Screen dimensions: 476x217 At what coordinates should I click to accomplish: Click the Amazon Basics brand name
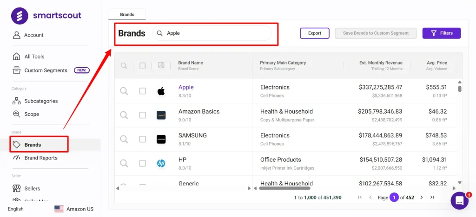tap(199, 111)
